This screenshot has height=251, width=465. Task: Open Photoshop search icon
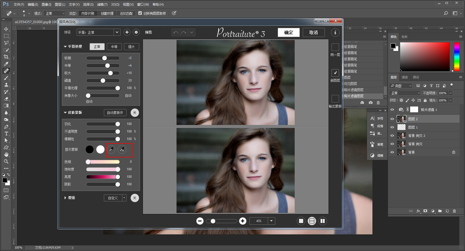[x=446, y=13]
